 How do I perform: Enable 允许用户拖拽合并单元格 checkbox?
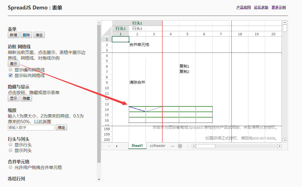pyautogui.click(x=11, y=167)
